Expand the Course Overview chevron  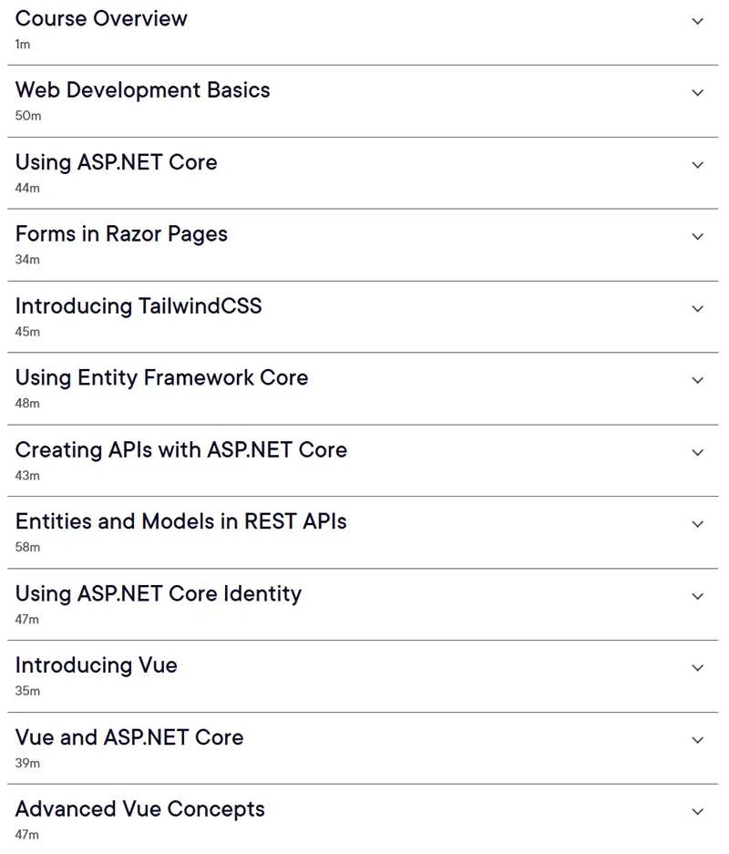pyautogui.click(x=697, y=21)
